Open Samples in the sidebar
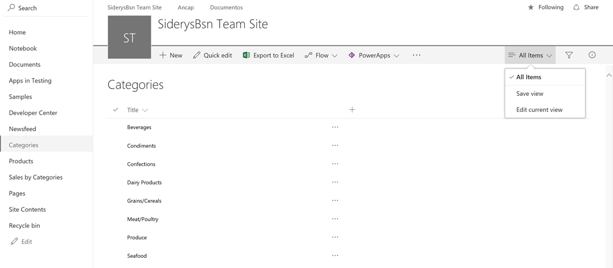613x268 pixels. 20,96
